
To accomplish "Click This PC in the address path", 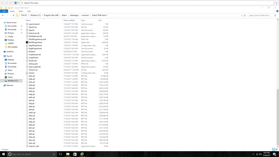I will click(24, 15).
